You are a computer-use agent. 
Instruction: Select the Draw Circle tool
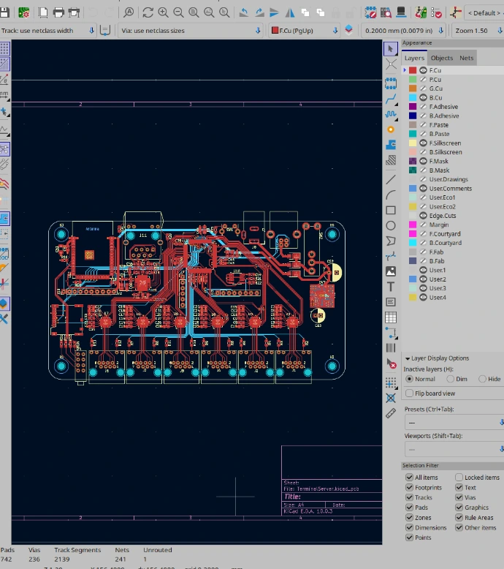[x=391, y=226]
